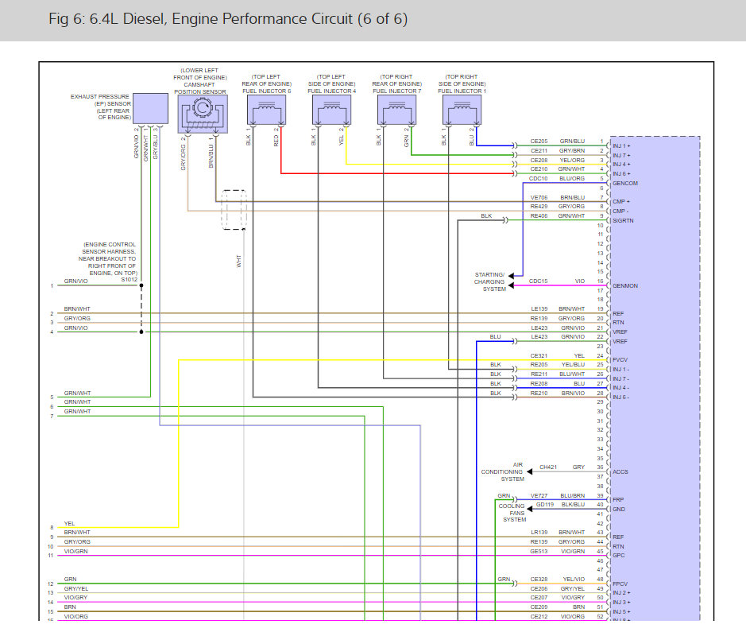The height and width of the screenshot is (636, 746).
Task: Click the CDC10 BLU/ORG wire label
Action: click(557, 179)
